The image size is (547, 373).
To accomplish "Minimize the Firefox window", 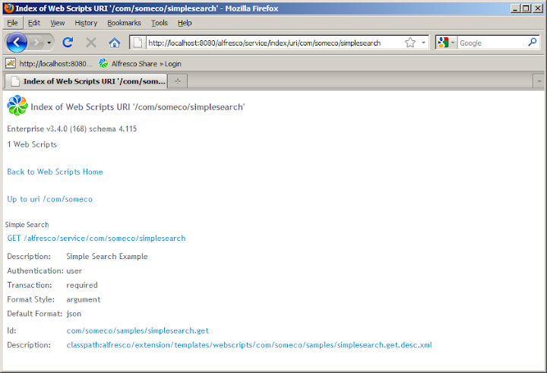I will [515, 8].
